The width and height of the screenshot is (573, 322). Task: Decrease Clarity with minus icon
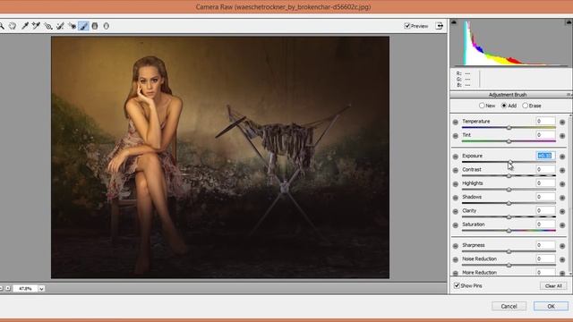click(456, 211)
